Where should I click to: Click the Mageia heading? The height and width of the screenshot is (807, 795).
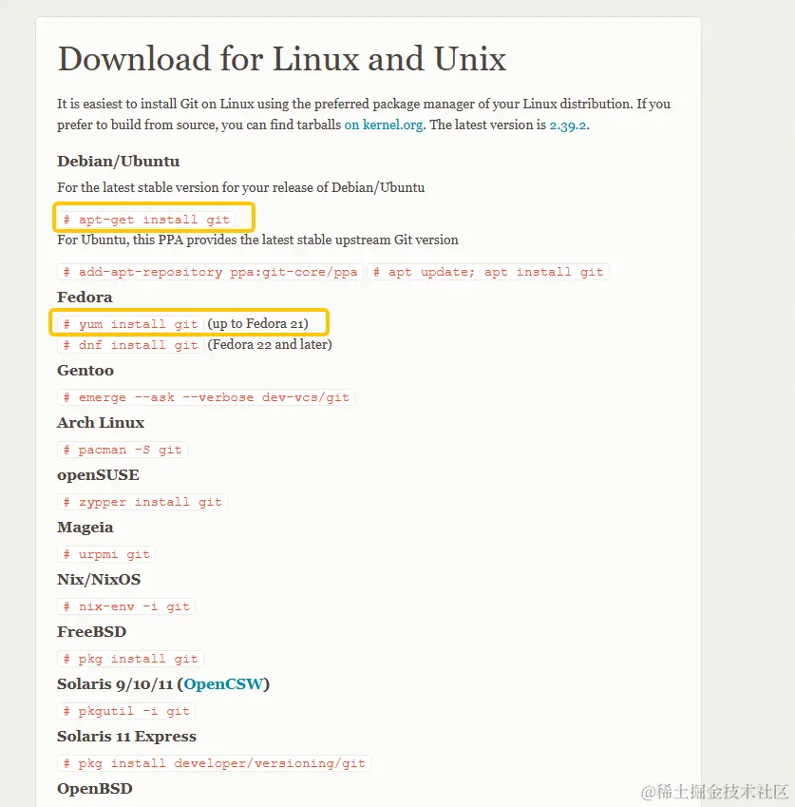click(85, 528)
